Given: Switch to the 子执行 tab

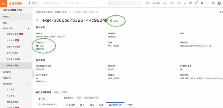Looking at the screenshot, I should 130,105.
